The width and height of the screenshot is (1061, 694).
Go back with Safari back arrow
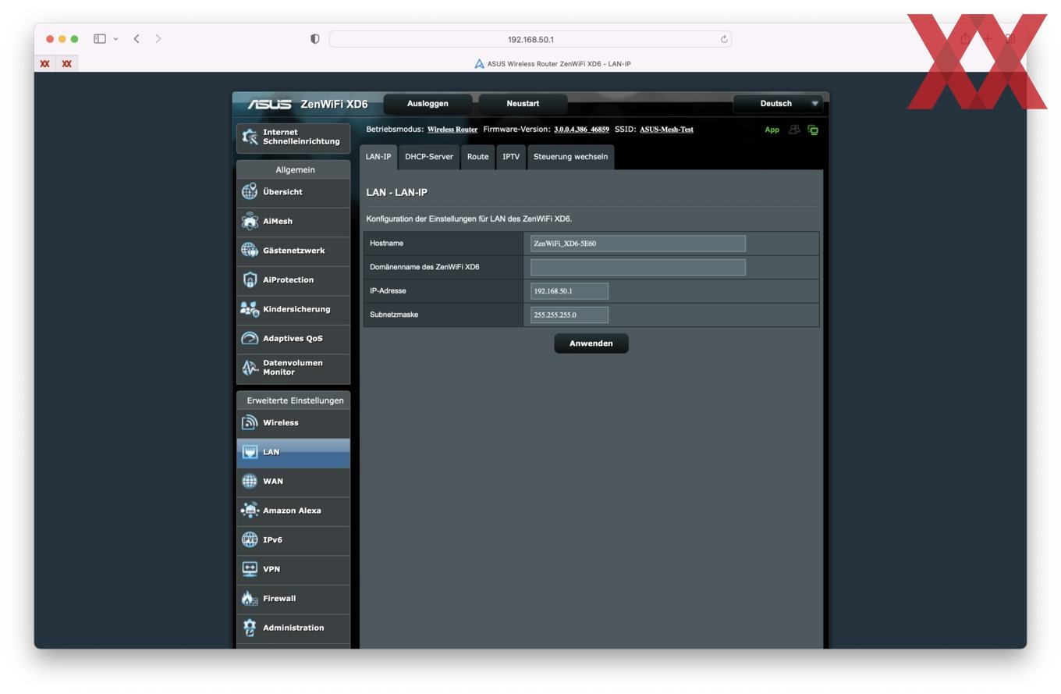[137, 38]
